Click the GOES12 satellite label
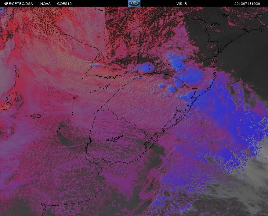The height and width of the screenshot is (216, 268). pyautogui.click(x=64, y=4)
